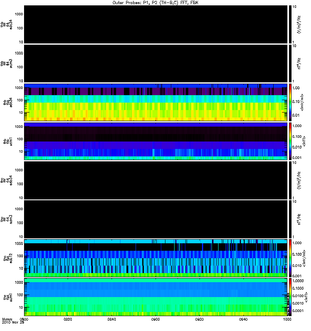Viewport: 311px width, 331px height.
Task: Click the <|nT|> unit label beside thb scm1
Action: pyautogui.click(x=304, y=141)
